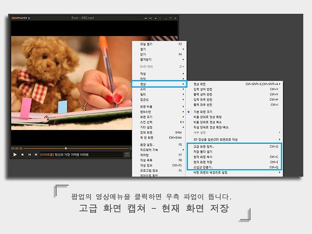Skip to the next track

36,155
